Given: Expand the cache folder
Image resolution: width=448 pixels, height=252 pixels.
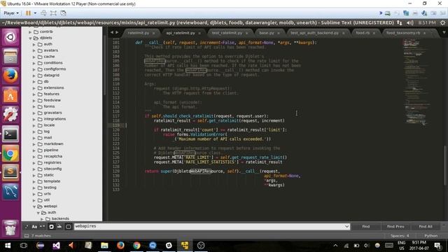Looking at the screenshot, I should [34, 57].
